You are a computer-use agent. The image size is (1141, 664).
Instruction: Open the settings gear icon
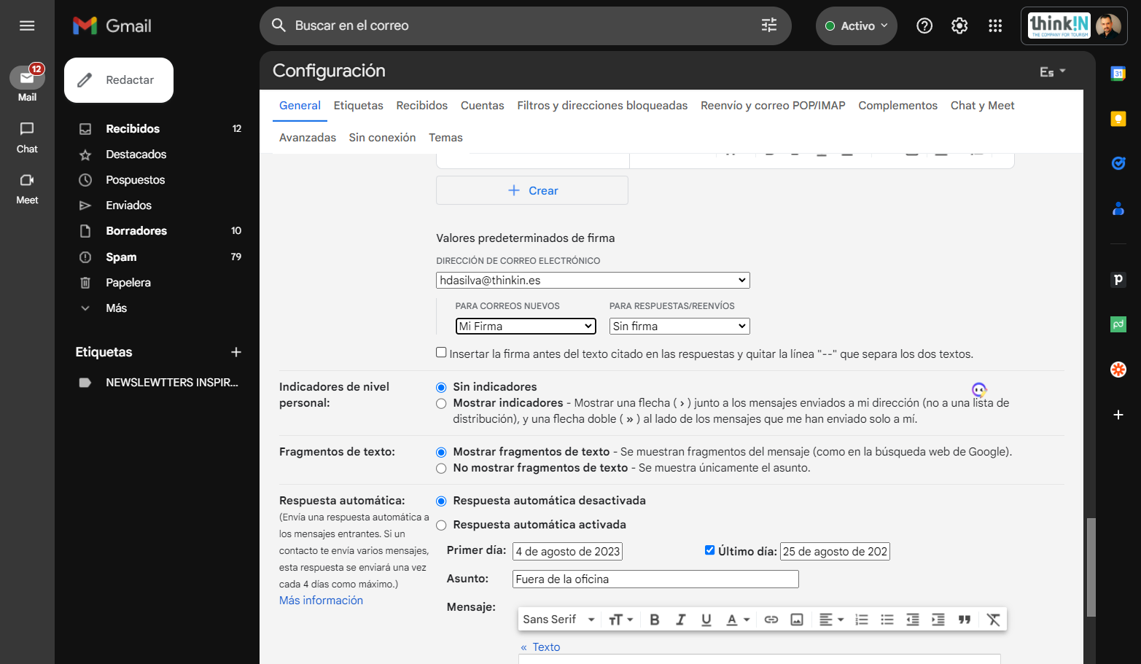[x=959, y=26]
